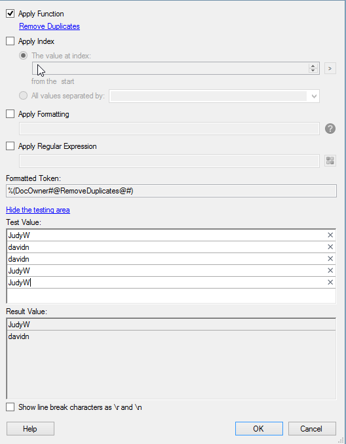Click the token arrow button beside index field
The width and height of the screenshot is (346, 444).
pos(330,68)
